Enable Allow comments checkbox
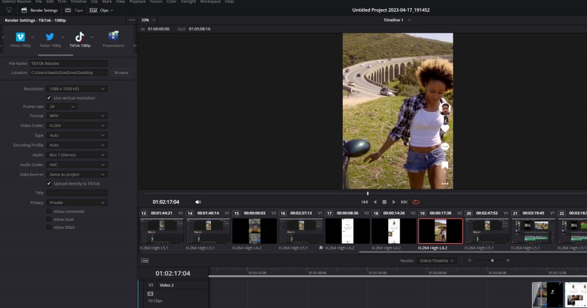This screenshot has width=587, height=308. pyautogui.click(x=49, y=211)
